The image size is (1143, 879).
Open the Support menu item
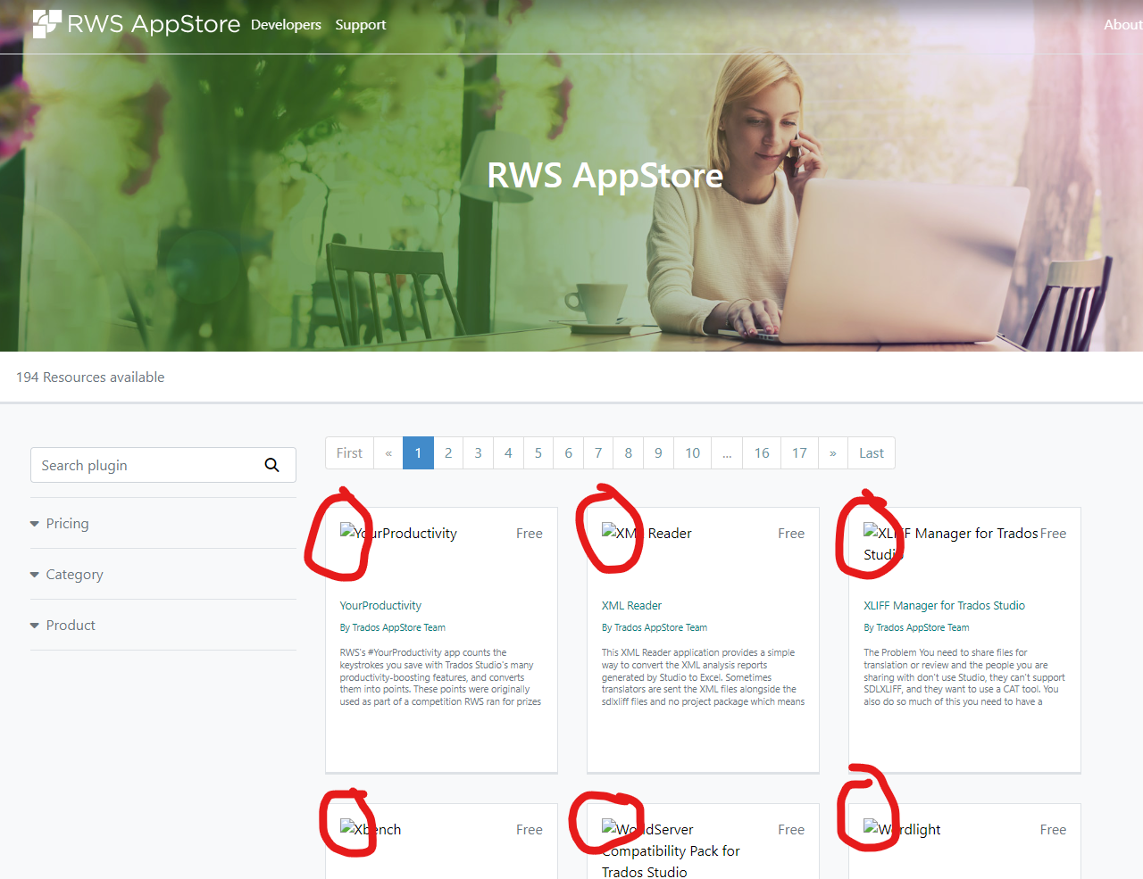click(360, 24)
